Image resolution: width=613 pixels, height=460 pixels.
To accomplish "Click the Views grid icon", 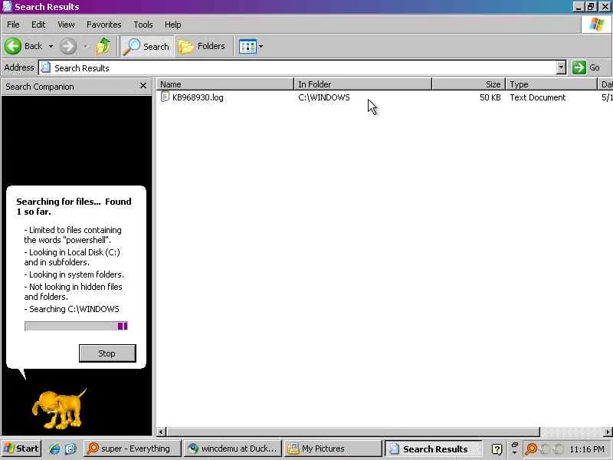I will [247, 47].
